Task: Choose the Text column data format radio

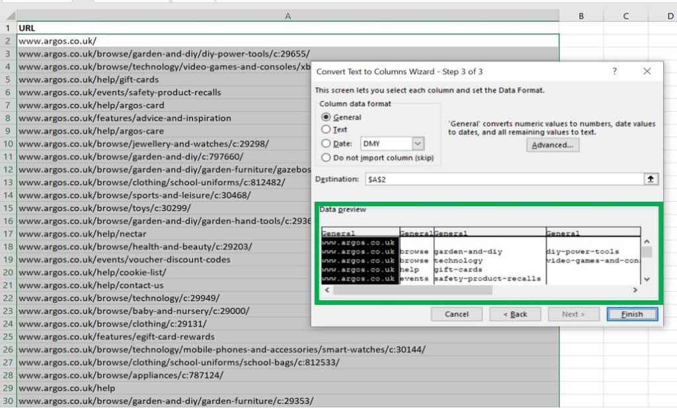Action: pyautogui.click(x=326, y=130)
